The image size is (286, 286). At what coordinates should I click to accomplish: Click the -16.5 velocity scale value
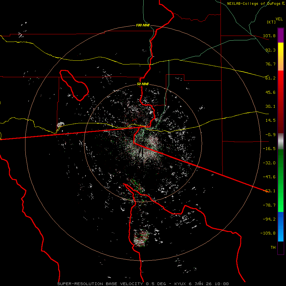(x=269, y=149)
